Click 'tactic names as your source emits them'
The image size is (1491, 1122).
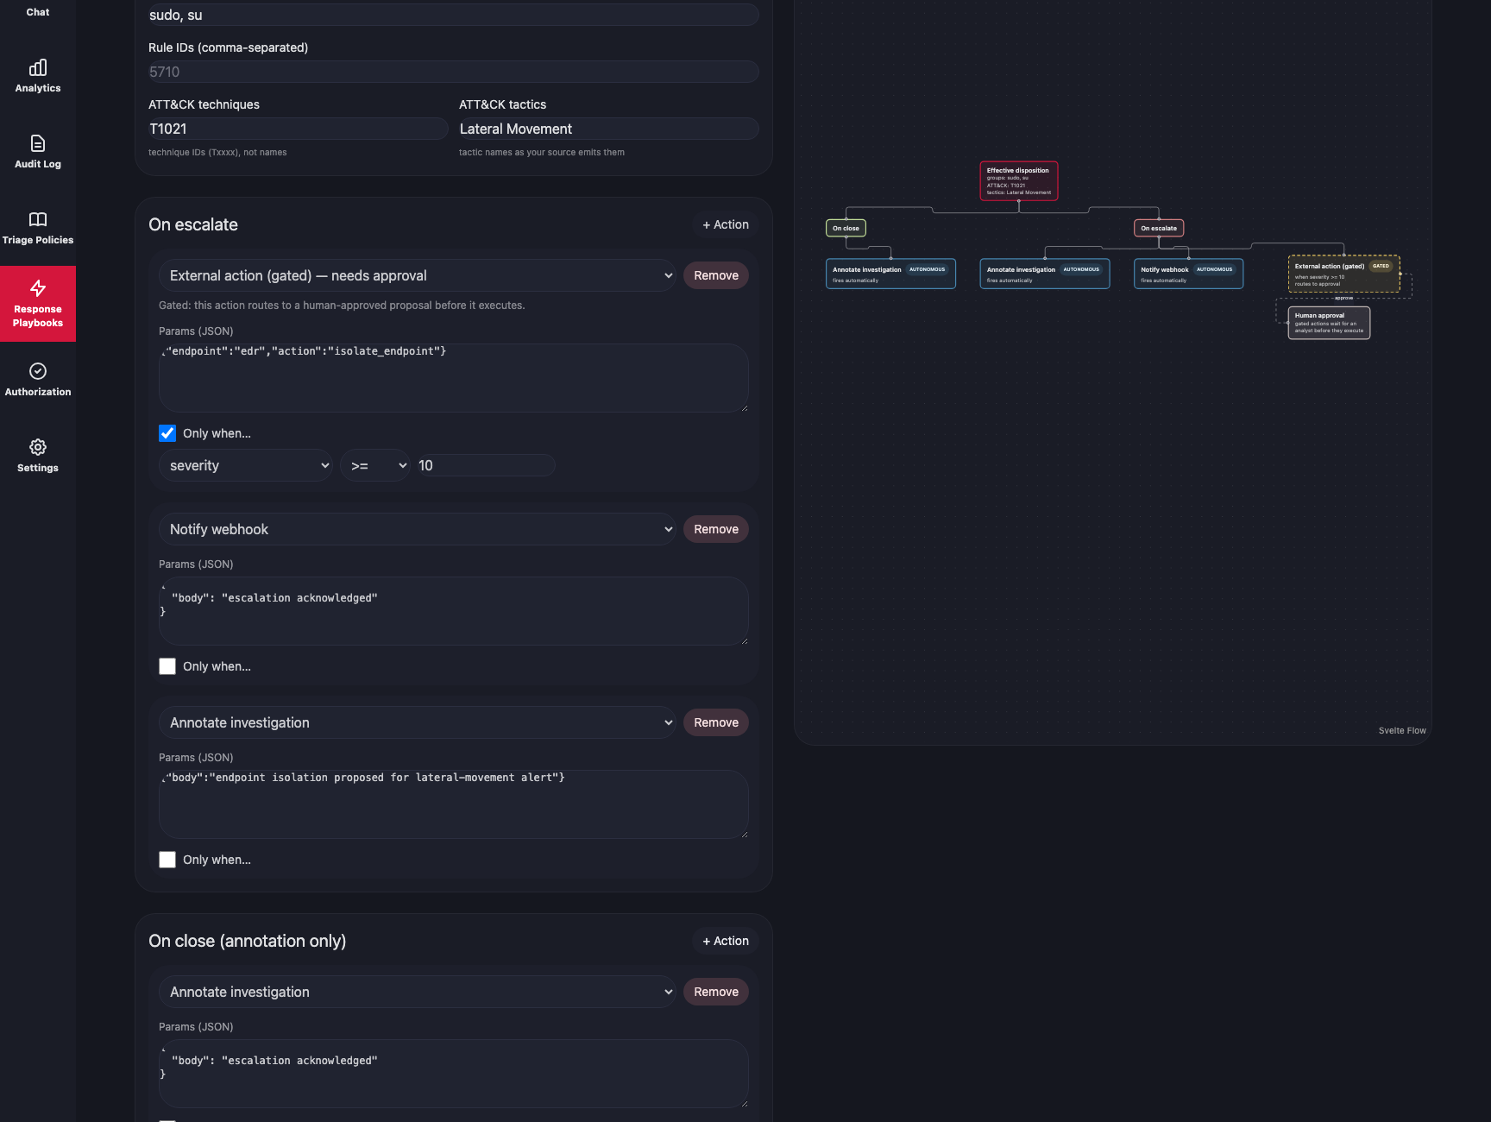[542, 152]
